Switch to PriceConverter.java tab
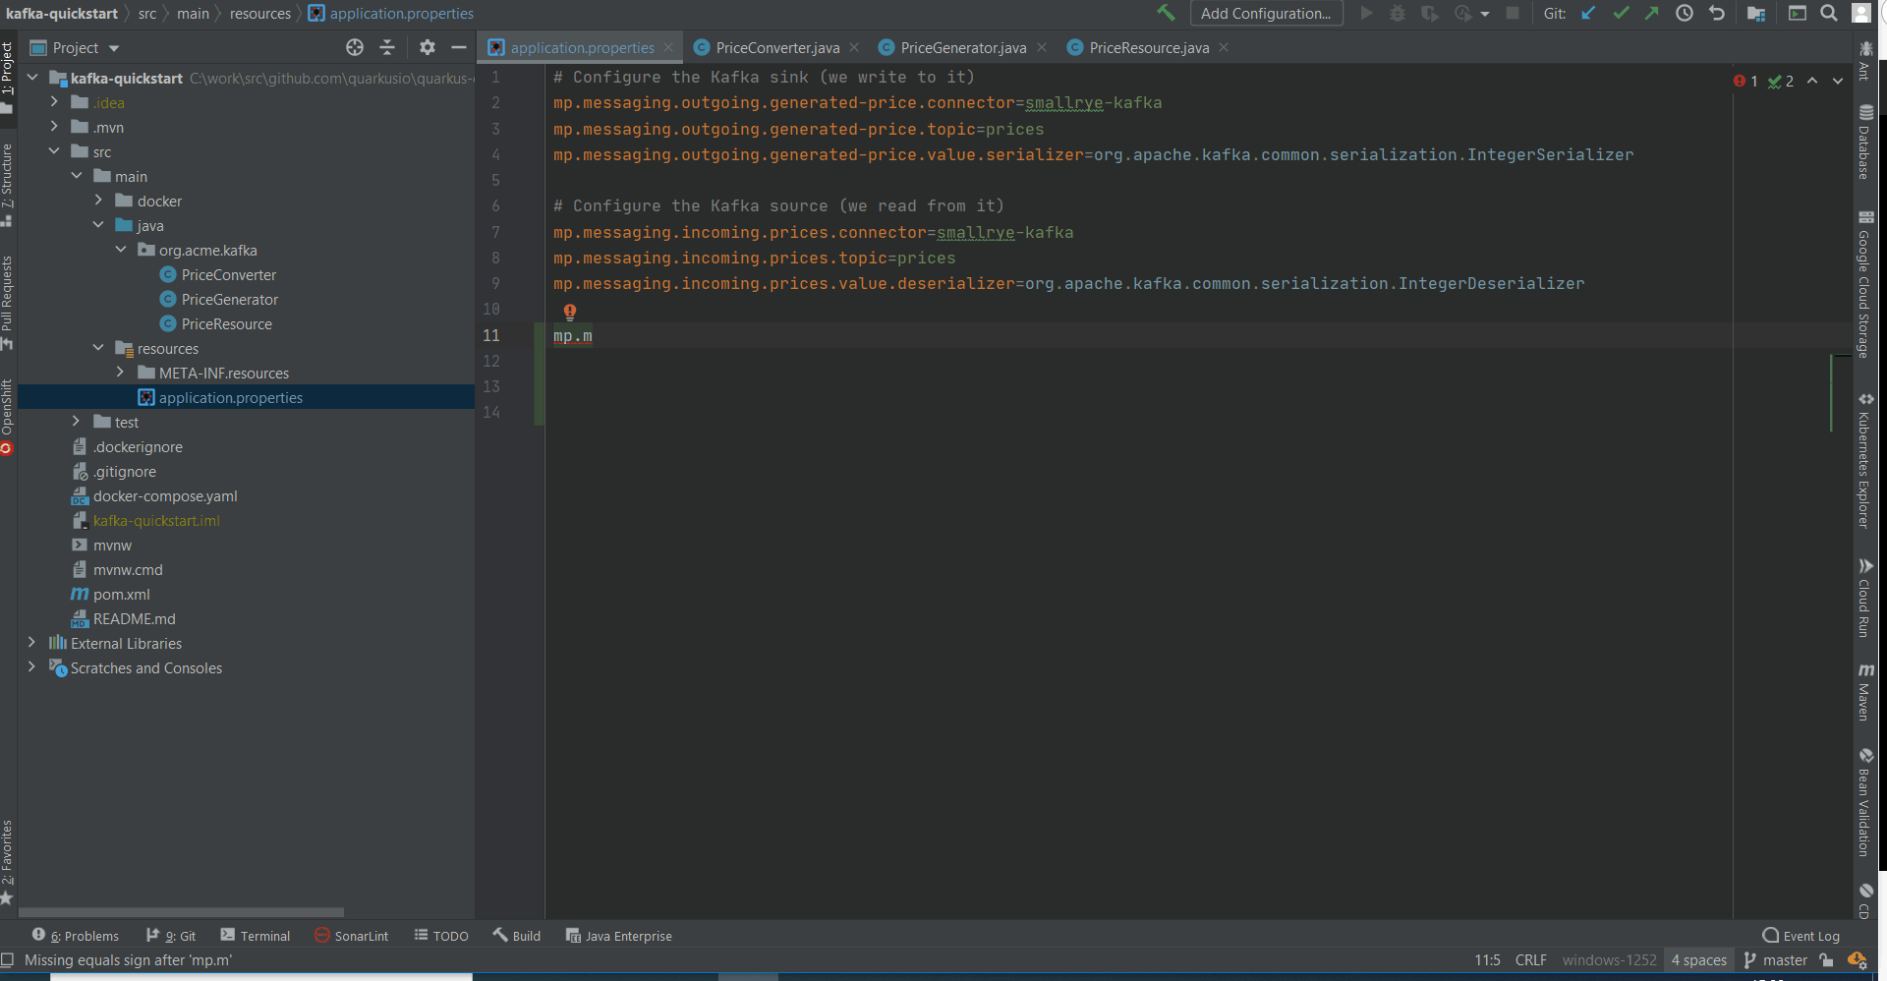The height and width of the screenshot is (981, 1887). (776, 47)
